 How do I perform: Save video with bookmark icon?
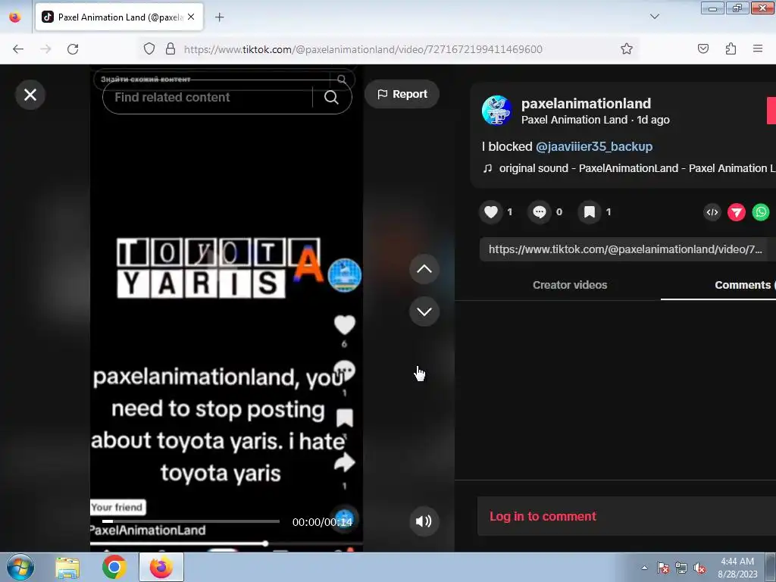pyautogui.click(x=589, y=212)
